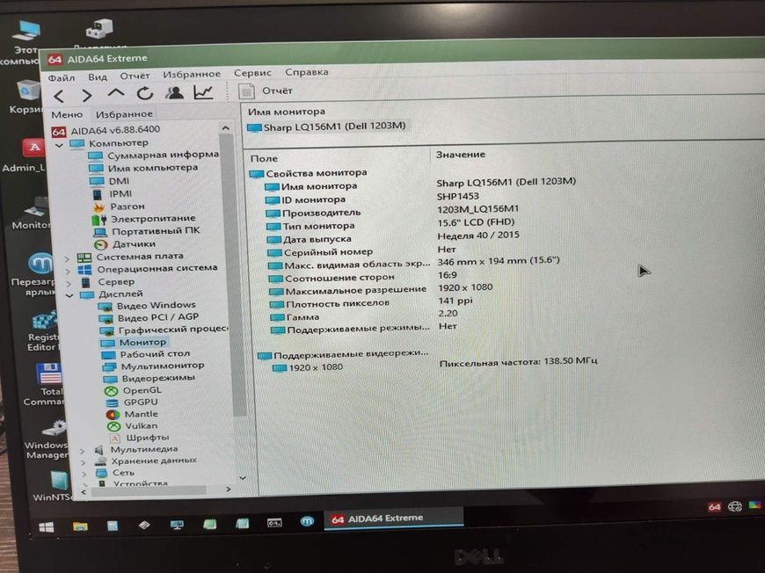Refresh the page with the circular arrow icon

(144, 92)
